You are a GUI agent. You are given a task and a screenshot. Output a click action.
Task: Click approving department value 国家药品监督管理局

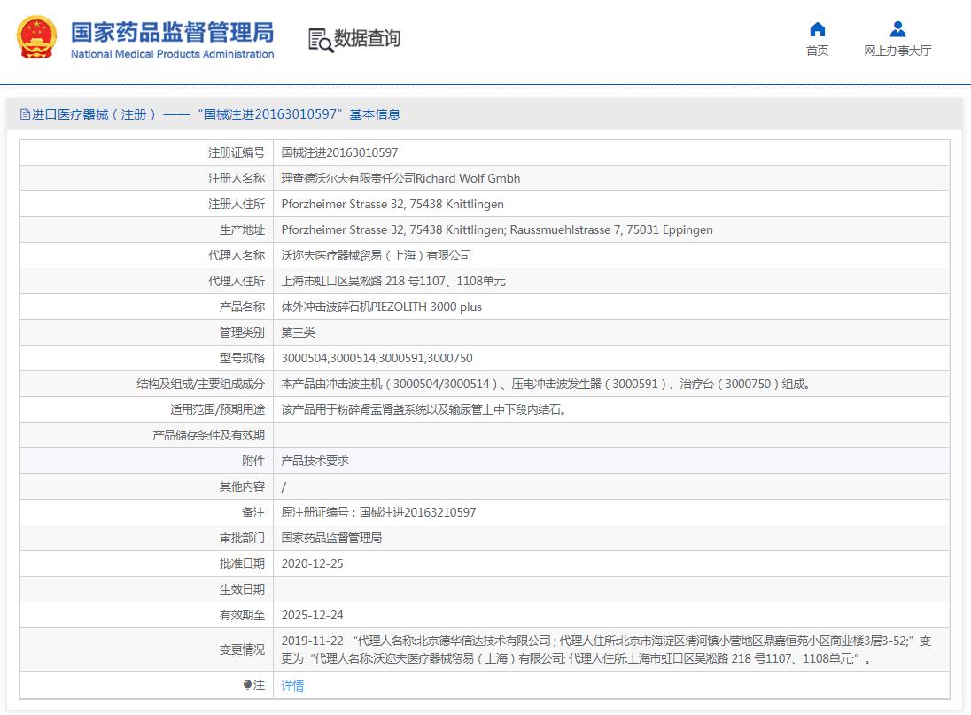[x=331, y=538]
